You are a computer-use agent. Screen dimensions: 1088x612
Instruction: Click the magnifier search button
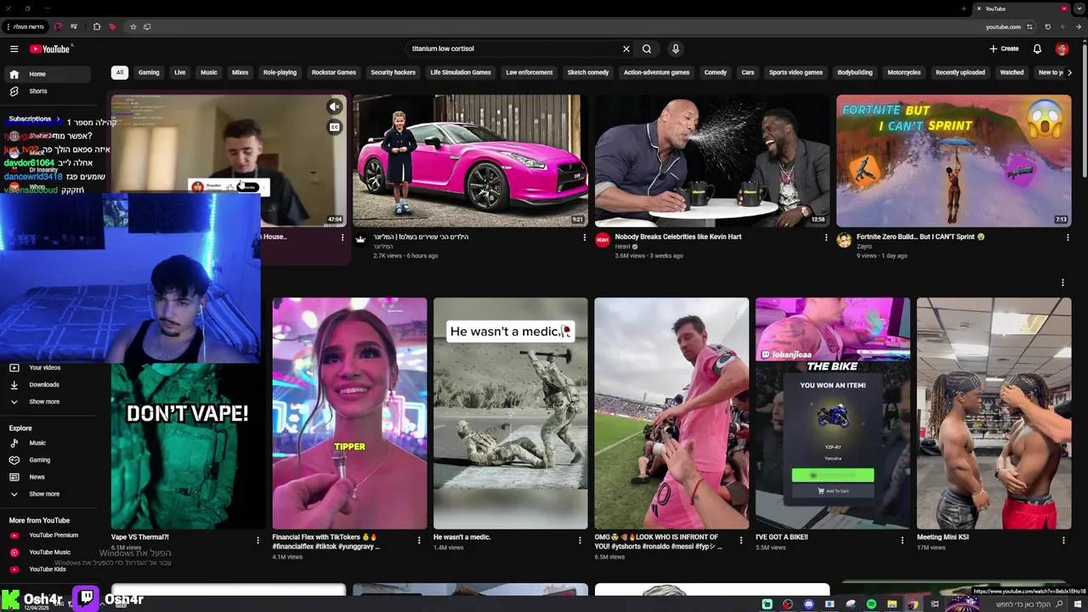(x=647, y=49)
